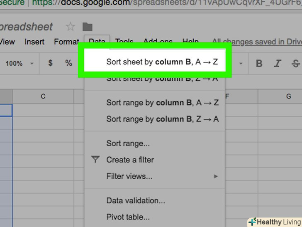Open the Insert menu
The height and width of the screenshot is (227, 302).
pos(34,42)
